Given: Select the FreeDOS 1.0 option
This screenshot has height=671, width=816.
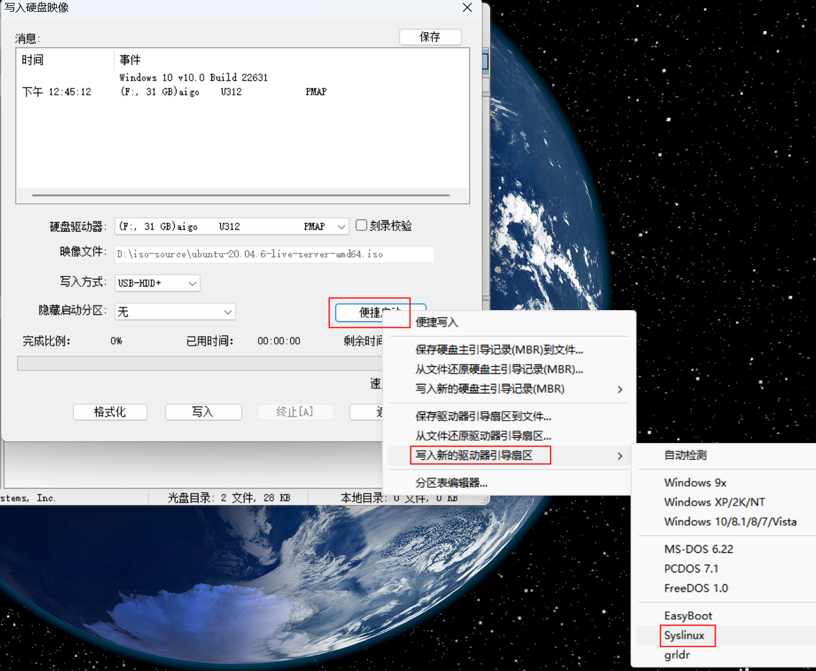Looking at the screenshot, I should point(696,588).
